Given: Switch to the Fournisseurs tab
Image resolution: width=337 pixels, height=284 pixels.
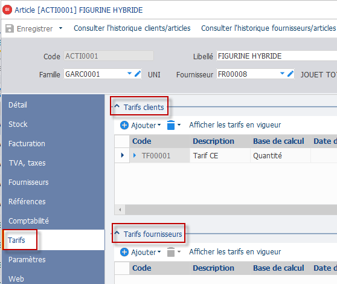Looking at the screenshot, I should (x=53, y=182).
